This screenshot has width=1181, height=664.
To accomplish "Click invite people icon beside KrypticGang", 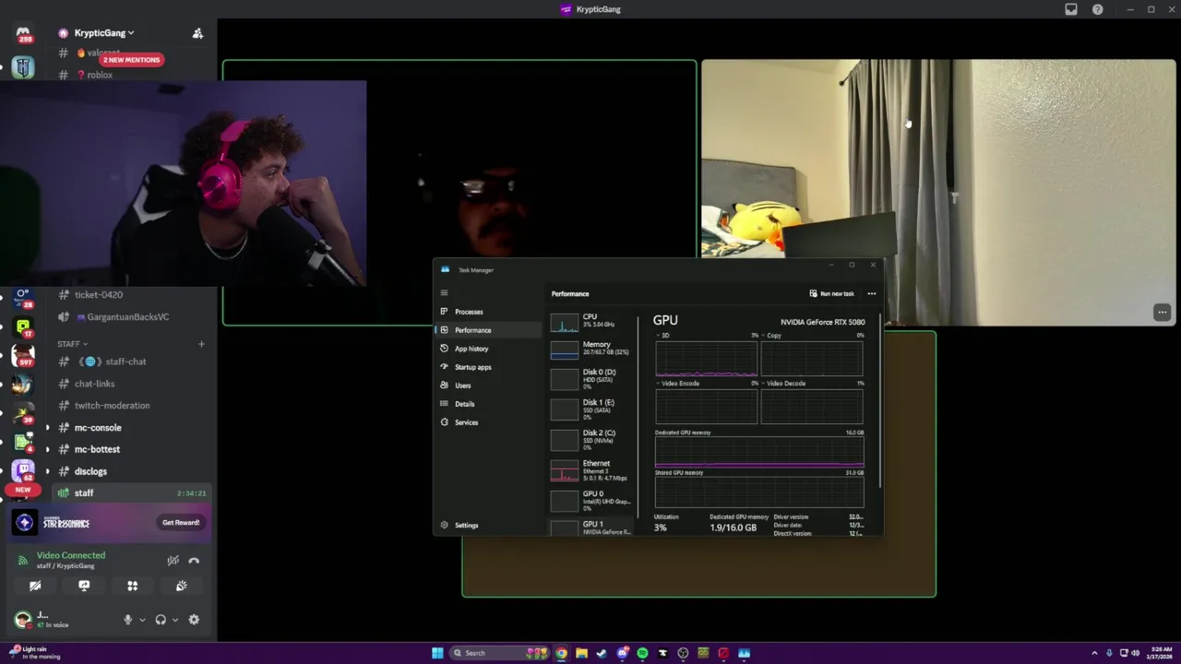I will point(197,33).
